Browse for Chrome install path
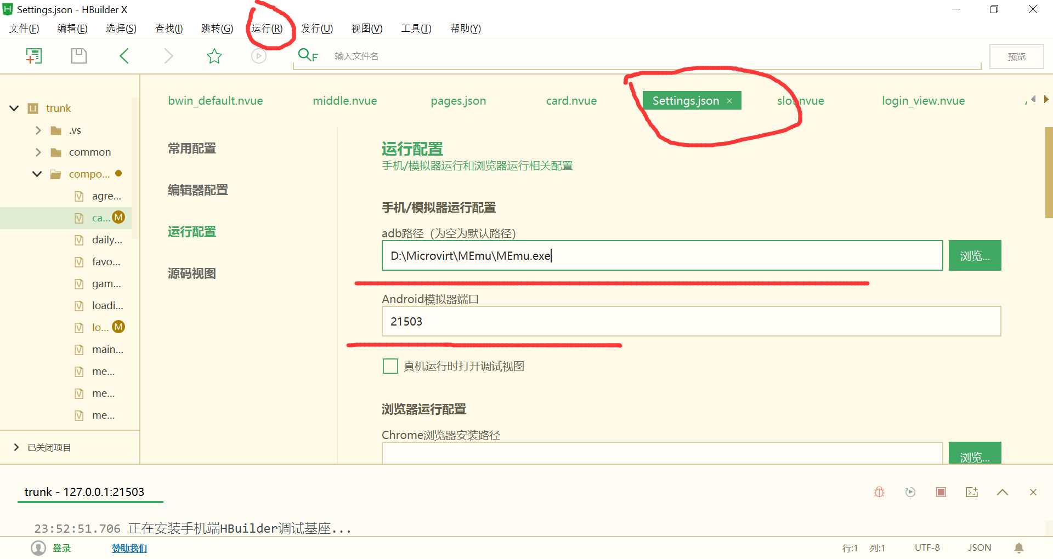Image resolution: width=1053 pixels, height=559 pixels. [x=975, y=453]
